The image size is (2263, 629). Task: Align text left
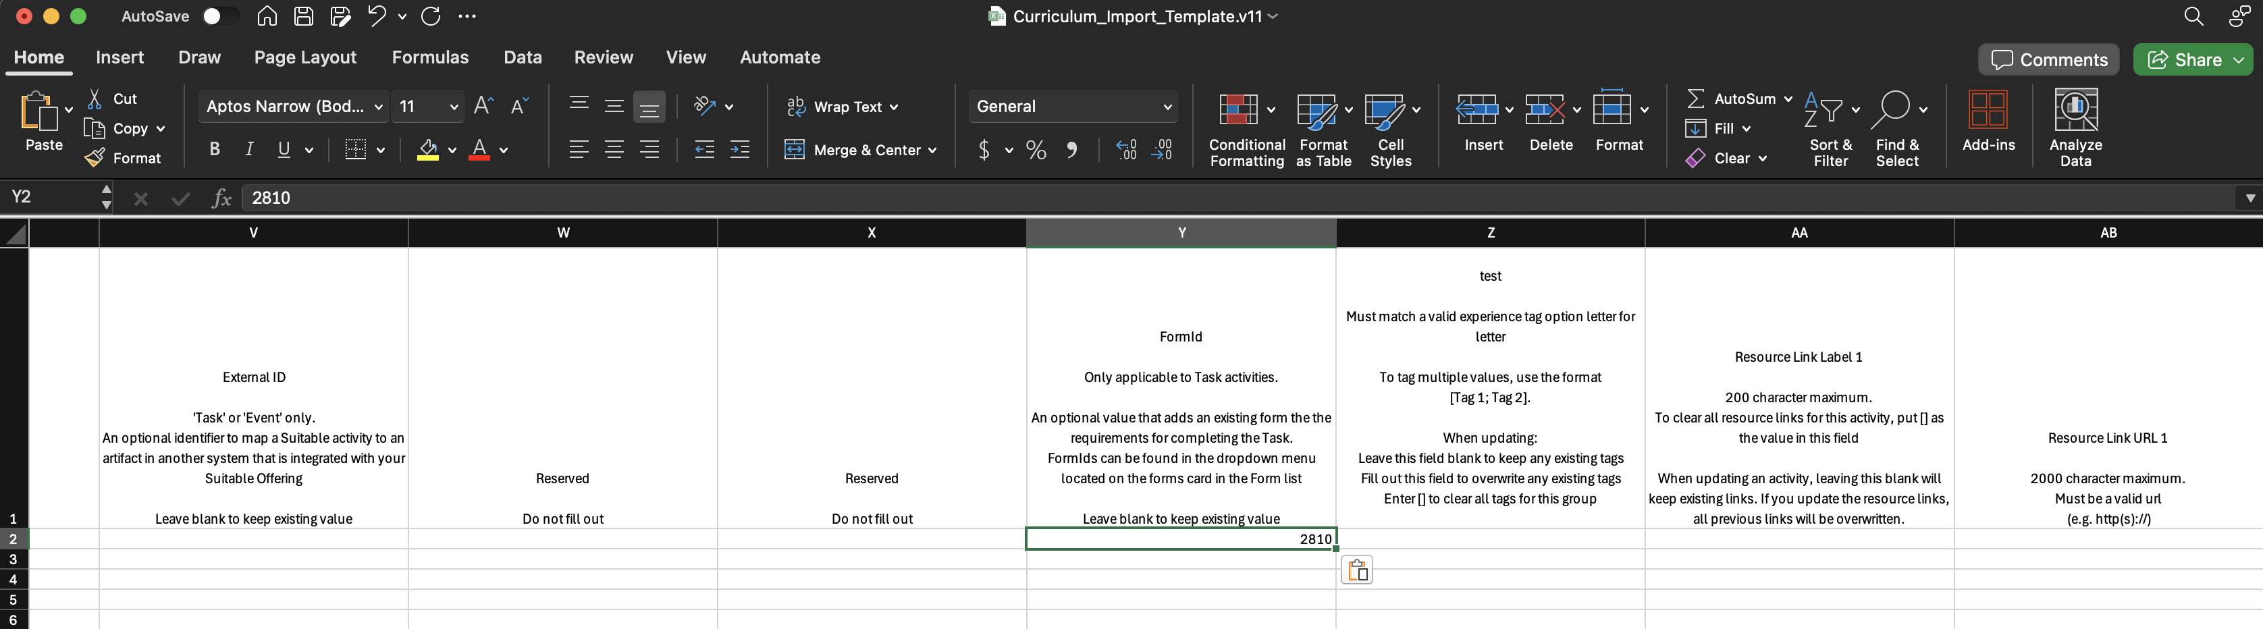(x=578, y=149)
